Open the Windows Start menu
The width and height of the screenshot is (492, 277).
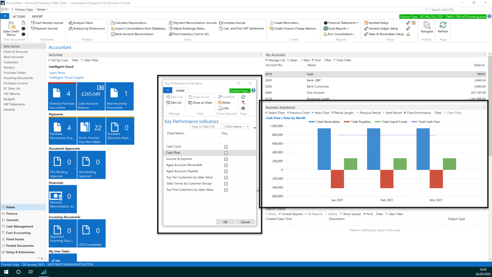pyautogui.click(x=6, y=272)
